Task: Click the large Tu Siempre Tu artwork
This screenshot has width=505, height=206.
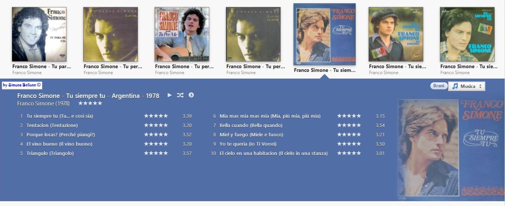Action: pyautogui.click(x=450, y=148)
